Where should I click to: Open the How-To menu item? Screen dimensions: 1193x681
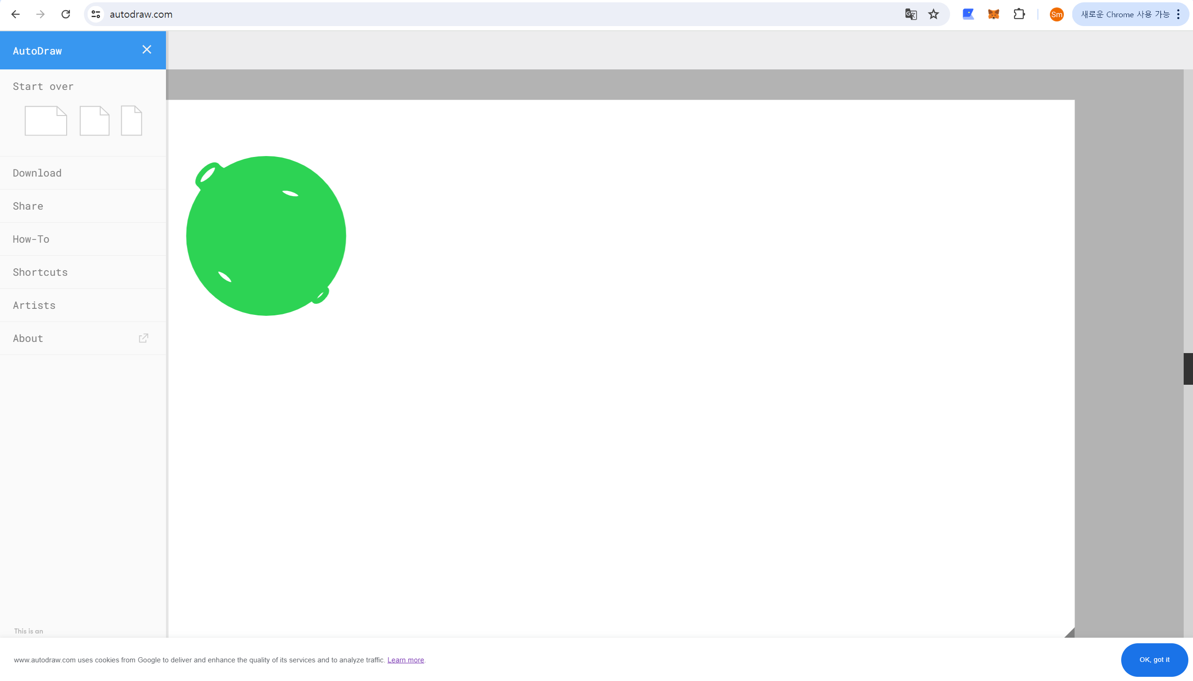[31, 239]
